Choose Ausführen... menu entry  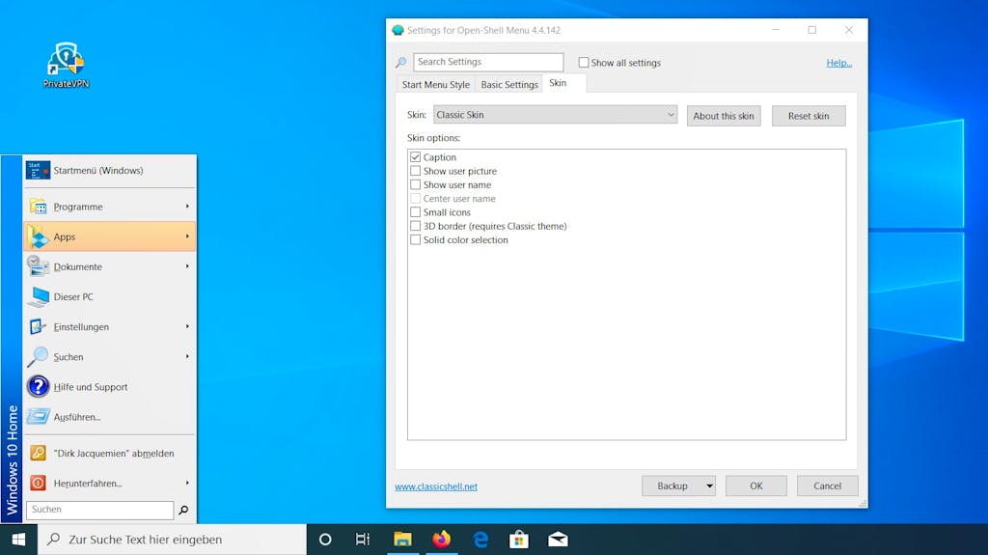click(110, 417)
